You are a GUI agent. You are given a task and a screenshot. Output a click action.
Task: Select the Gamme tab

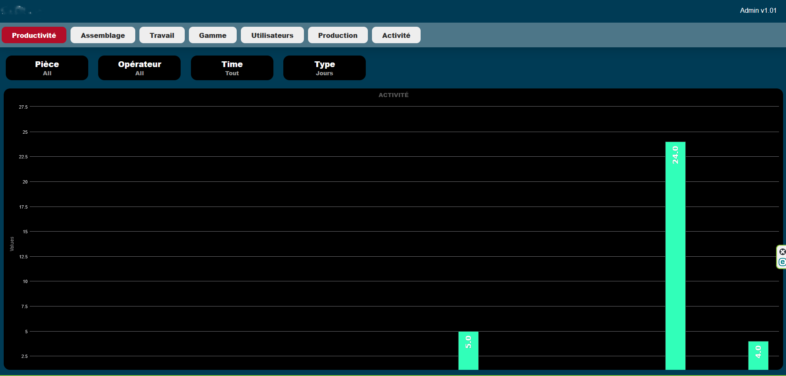pyautogui.click(x=212, y=35)
